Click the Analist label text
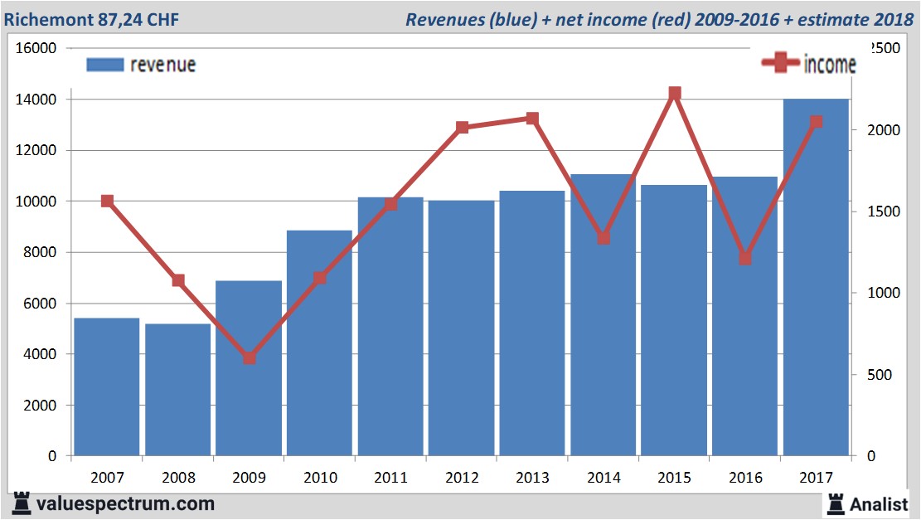The height and width of the screenshot is (520, 921). click(880, 503)
